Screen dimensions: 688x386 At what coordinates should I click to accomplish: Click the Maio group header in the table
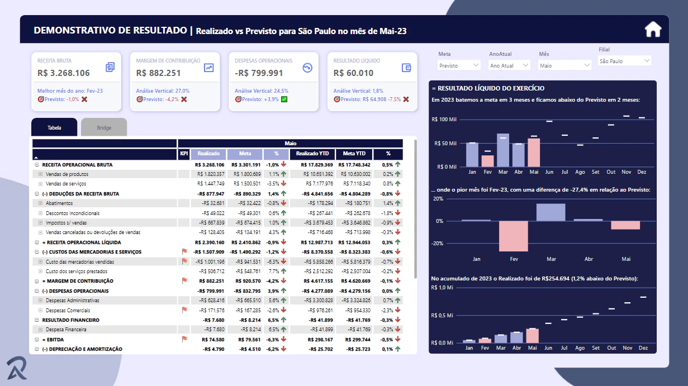290,144
